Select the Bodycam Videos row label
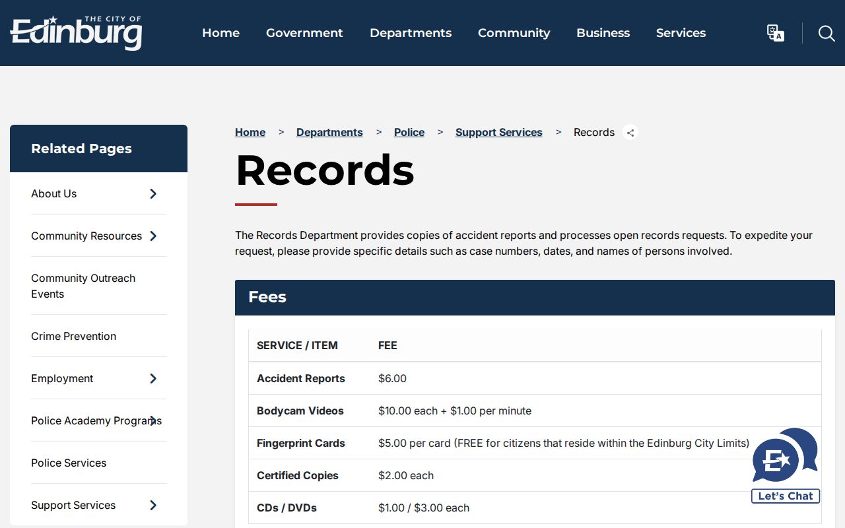 point(300,411)
